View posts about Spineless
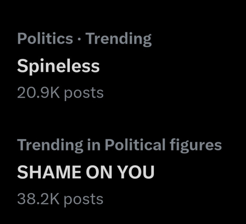This screenshot has height=224, width=246. pyautogui.click(x=58, y=66)
